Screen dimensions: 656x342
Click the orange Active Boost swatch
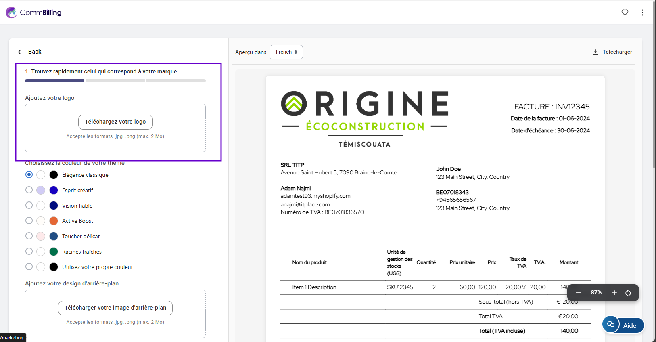(54, 221)
